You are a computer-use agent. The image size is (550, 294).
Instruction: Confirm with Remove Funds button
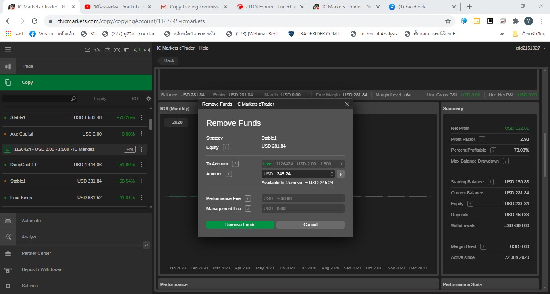[240, 225]
